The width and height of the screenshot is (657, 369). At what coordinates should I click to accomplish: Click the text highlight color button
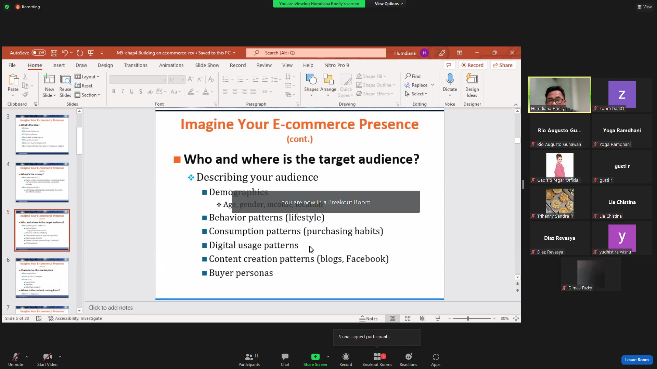pos(191,92)
